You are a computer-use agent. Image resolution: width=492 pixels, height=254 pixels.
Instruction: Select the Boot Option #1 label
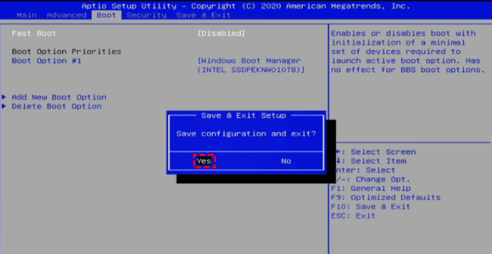click(x=46, y=60)
